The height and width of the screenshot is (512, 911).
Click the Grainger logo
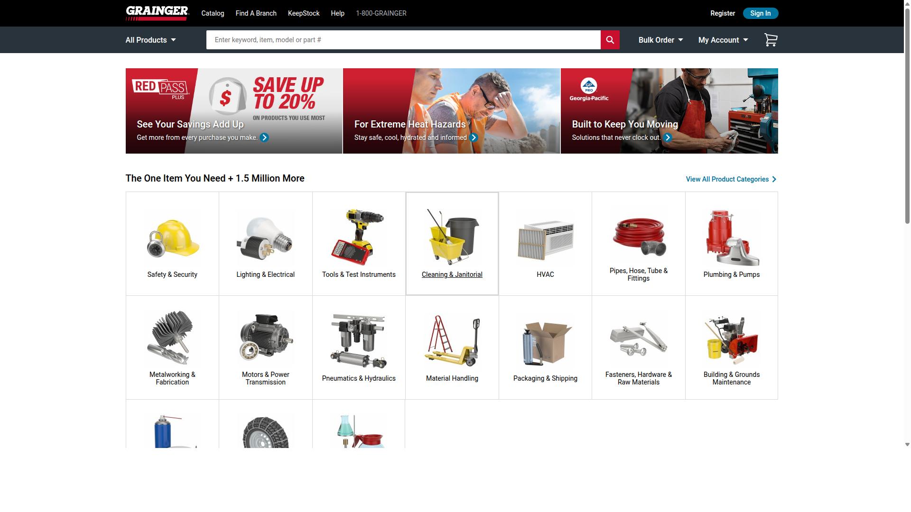pyautogui.click(x=157, y=13)
